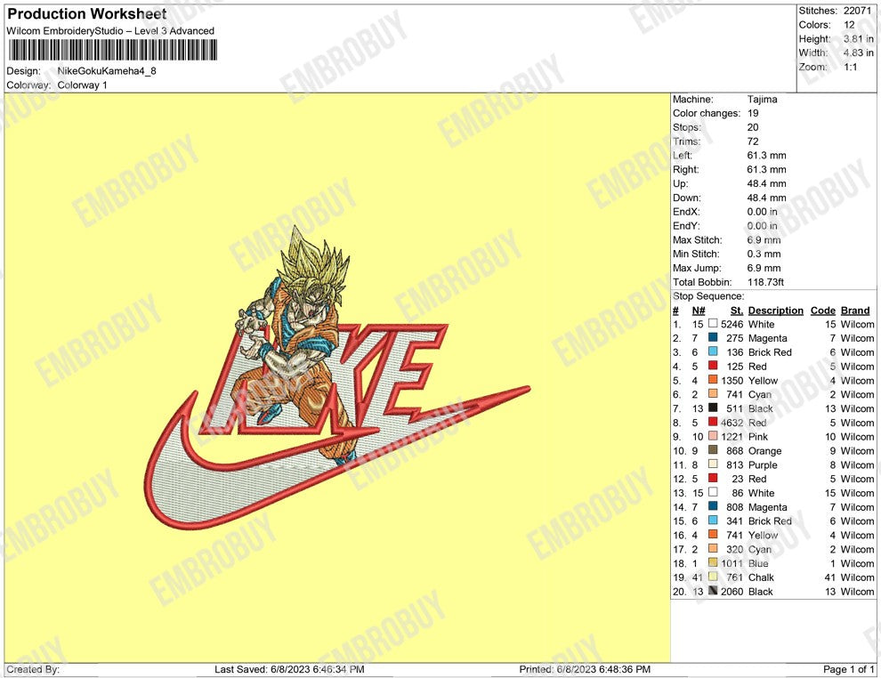This screenshot has height=678, width=881.
Task: Click the white swatch beside White 86
Action: click(x=713, y=492)
